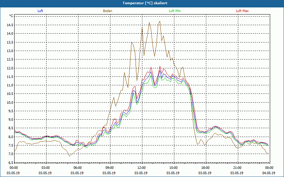The image size is (284, 177).
Task: Click the 'Boden' legend label
Action: point(108,11)
